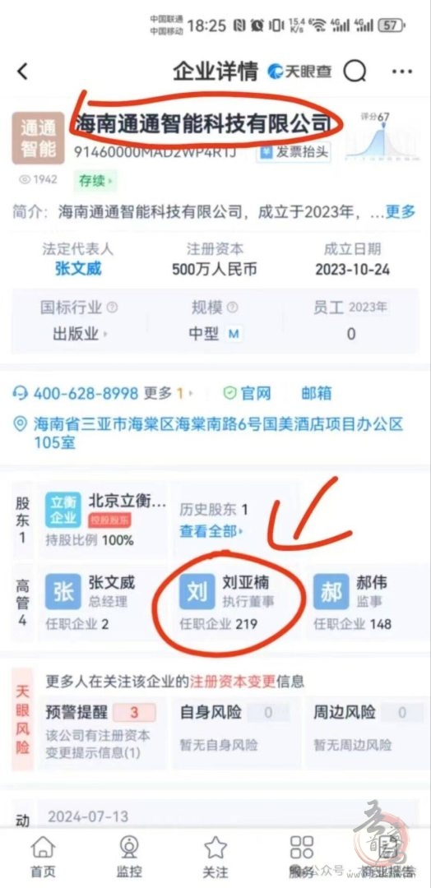Open the 评分 67 score chart
The image size is (431, 888).
382,137
